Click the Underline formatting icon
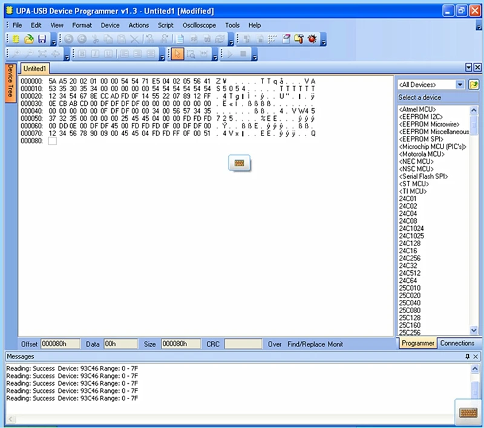Image resolution: width=484 pixels, height=428 pixels. pos(108,54)
